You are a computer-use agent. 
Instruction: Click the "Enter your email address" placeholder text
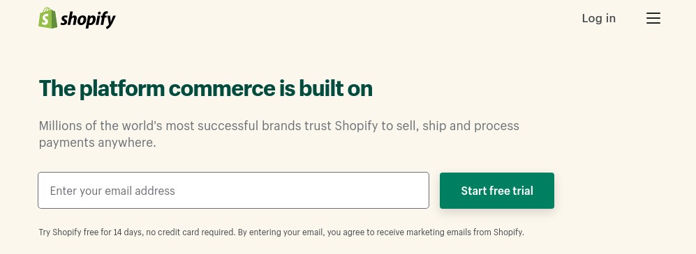[112, 191]
